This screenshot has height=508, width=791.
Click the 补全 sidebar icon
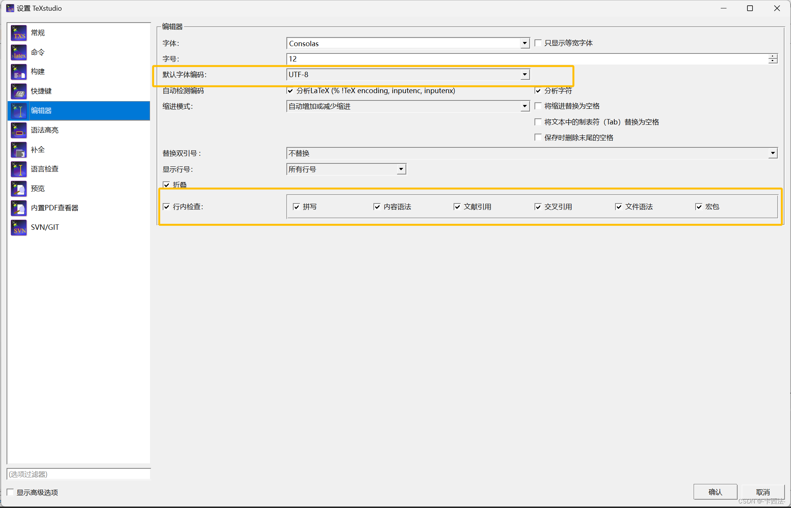[19, 150]
